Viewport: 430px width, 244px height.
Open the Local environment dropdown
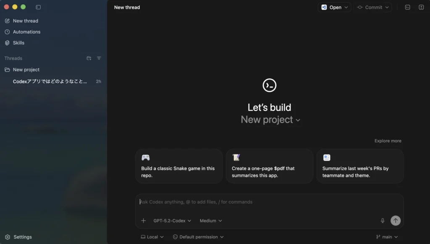(152, 237)
